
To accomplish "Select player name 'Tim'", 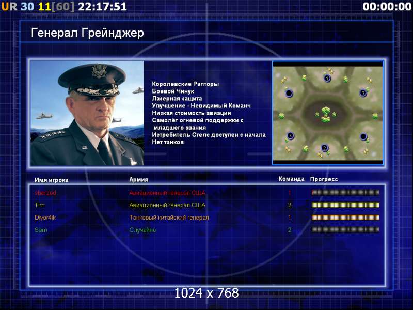I will pyautogui.click(x=40, y=205).
